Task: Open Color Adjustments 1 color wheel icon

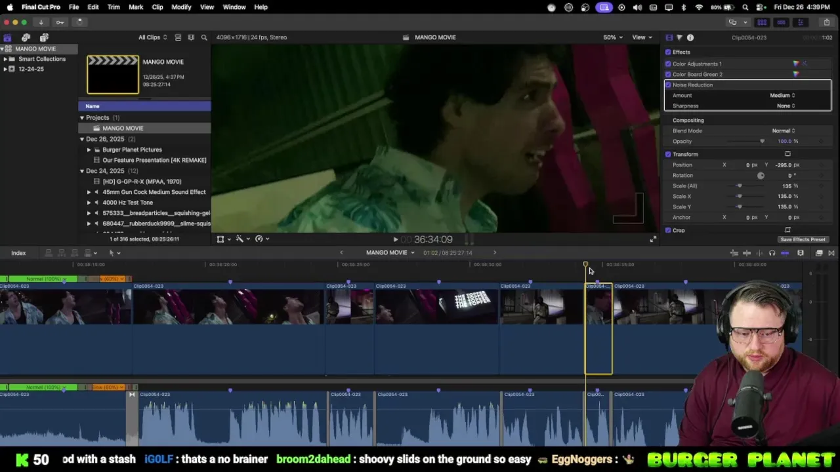Action: (796, 64)
